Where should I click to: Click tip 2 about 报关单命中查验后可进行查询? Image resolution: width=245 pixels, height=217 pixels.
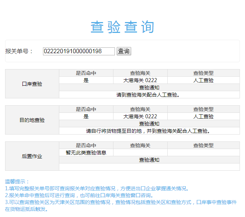pos(79,195)
